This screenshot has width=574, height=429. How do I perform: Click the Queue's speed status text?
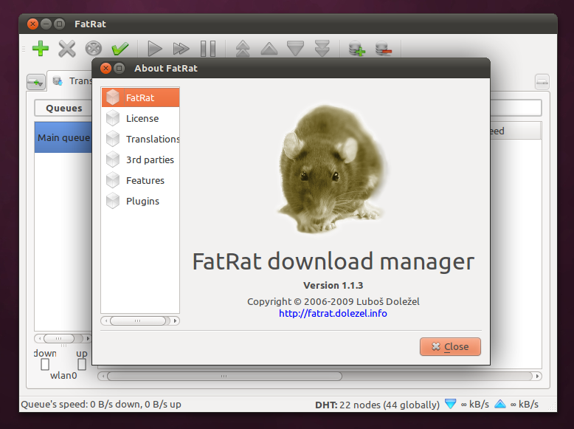(x=101, y=404)
